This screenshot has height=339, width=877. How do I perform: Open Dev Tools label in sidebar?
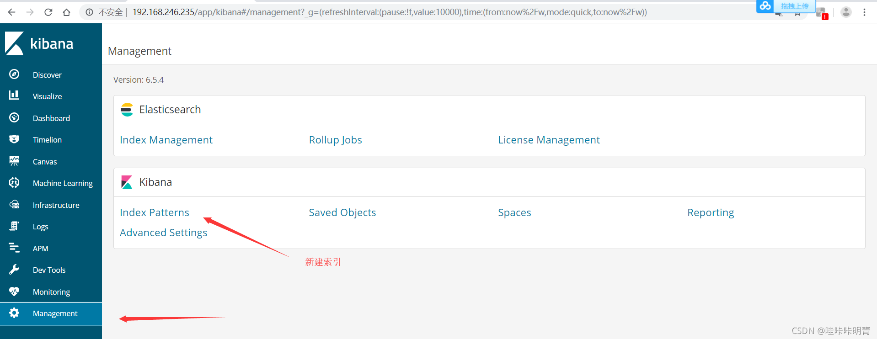coord(49,270)
